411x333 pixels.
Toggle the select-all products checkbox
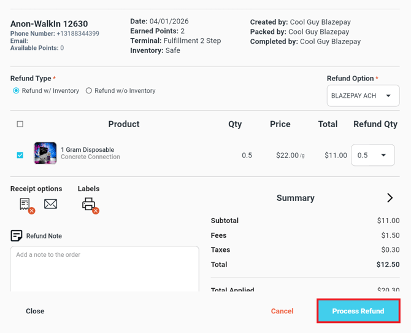(20, 124)
